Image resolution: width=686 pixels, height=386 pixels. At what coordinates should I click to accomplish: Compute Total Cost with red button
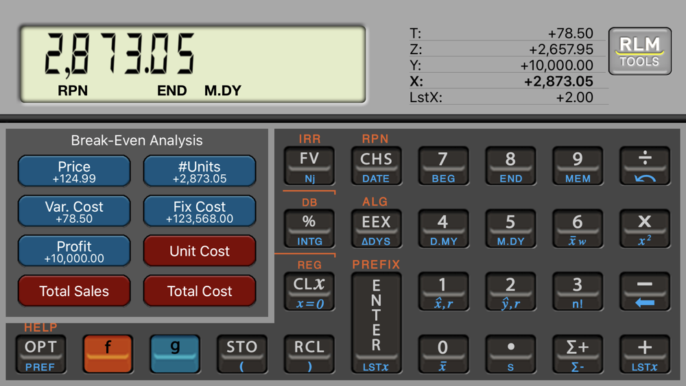click(200, 291)
